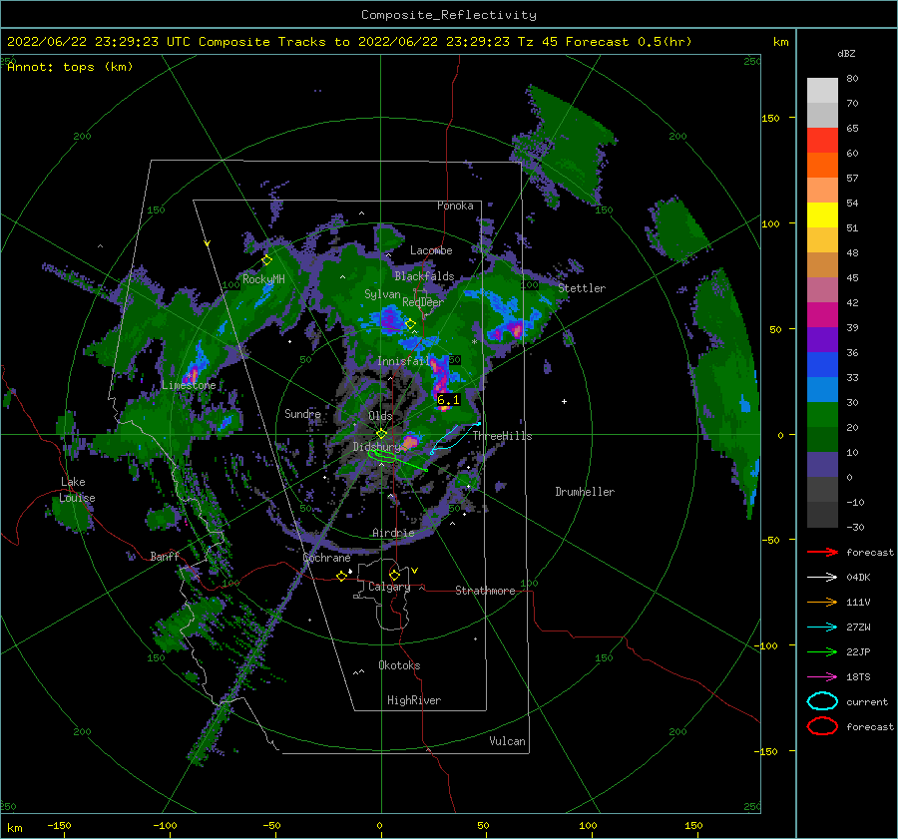
Task: Click the yellow diamond at radar center
Action: click(x=381, y=434)
